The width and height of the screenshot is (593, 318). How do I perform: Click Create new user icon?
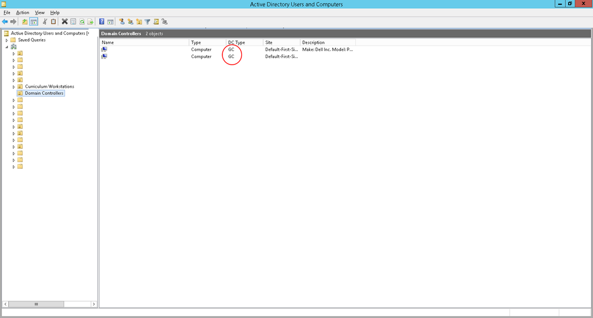click(x=122, y=22)
